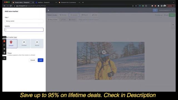Click the green Save button
The image size is (178, 100).
point(172,15)
